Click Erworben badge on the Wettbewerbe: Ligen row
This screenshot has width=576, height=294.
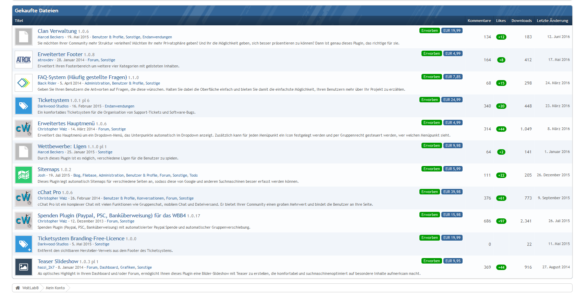(x=431, y=145)
